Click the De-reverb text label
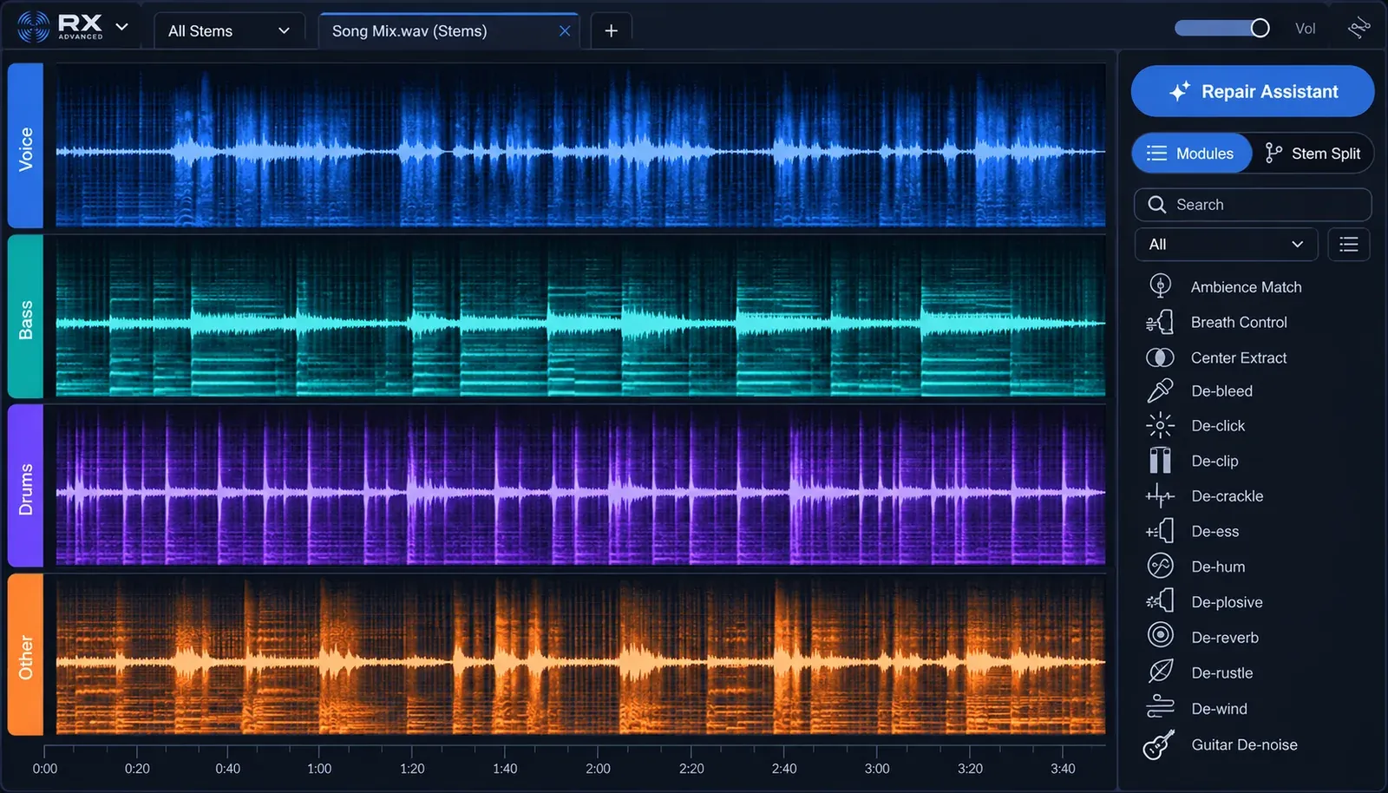The width and height of the screenshot is (1388, 793). [x=1225, y=638]
